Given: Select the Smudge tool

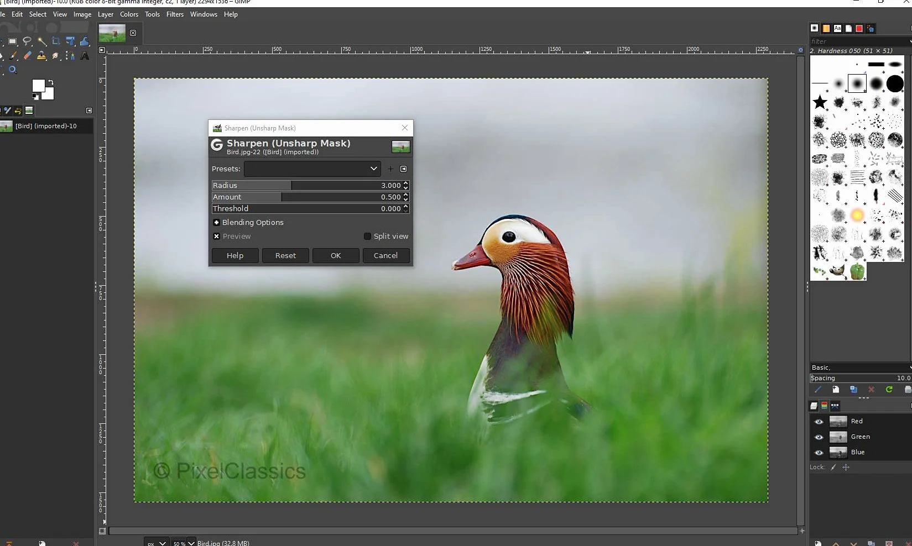Looking at the screenshot, I should (x=55, y=55).
